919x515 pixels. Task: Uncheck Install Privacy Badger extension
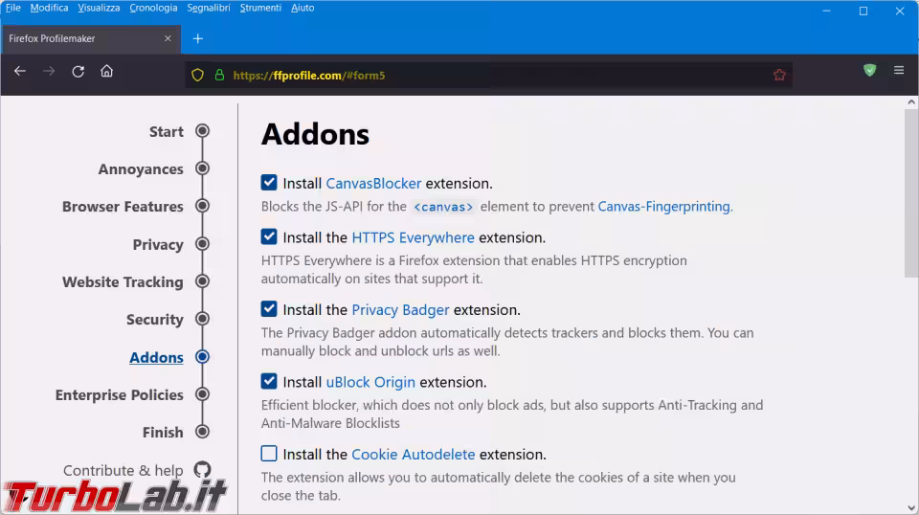269,309
